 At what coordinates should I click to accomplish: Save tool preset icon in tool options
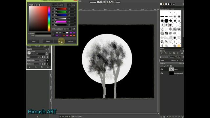coord(30,67)
